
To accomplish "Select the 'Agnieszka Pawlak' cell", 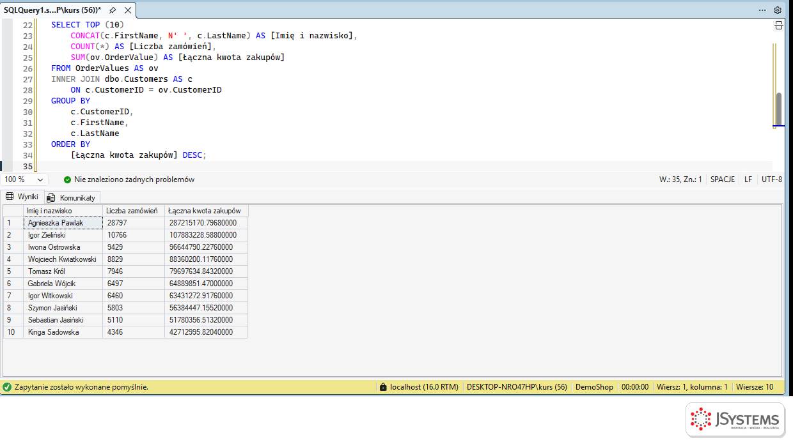I will point(63,223).
